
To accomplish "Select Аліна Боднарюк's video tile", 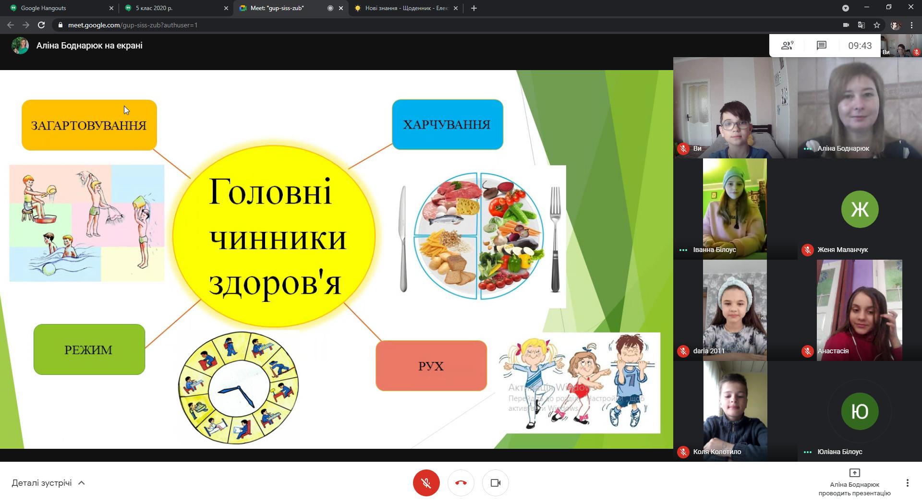I will click(x=860, y=108).
